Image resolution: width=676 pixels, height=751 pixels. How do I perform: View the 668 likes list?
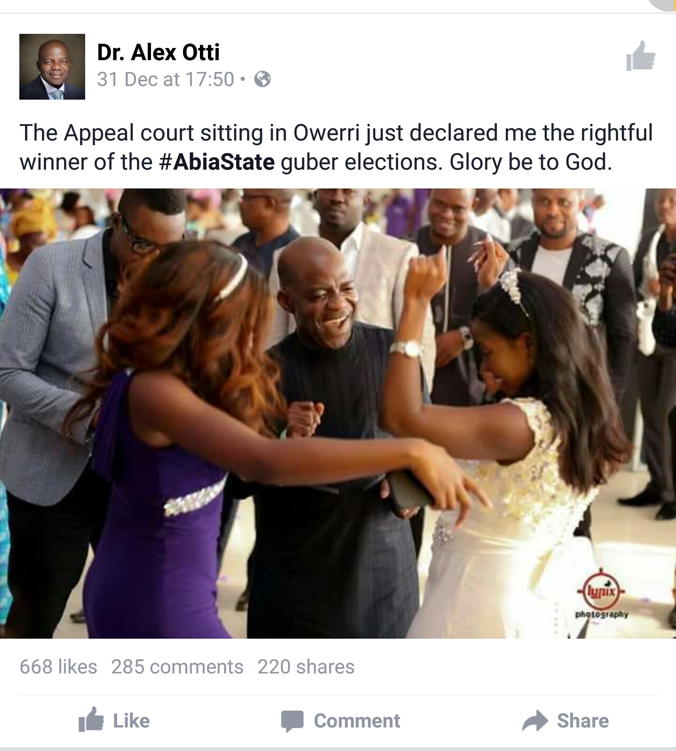[58, 667]
